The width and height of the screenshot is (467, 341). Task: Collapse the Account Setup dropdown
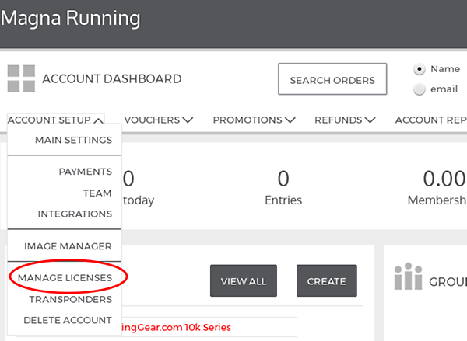(56, 120)
